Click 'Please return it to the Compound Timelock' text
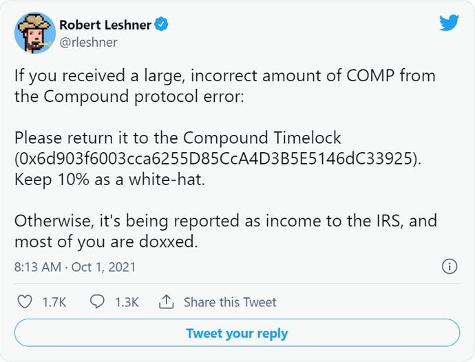The image size is (475, 362). [178, 138]
